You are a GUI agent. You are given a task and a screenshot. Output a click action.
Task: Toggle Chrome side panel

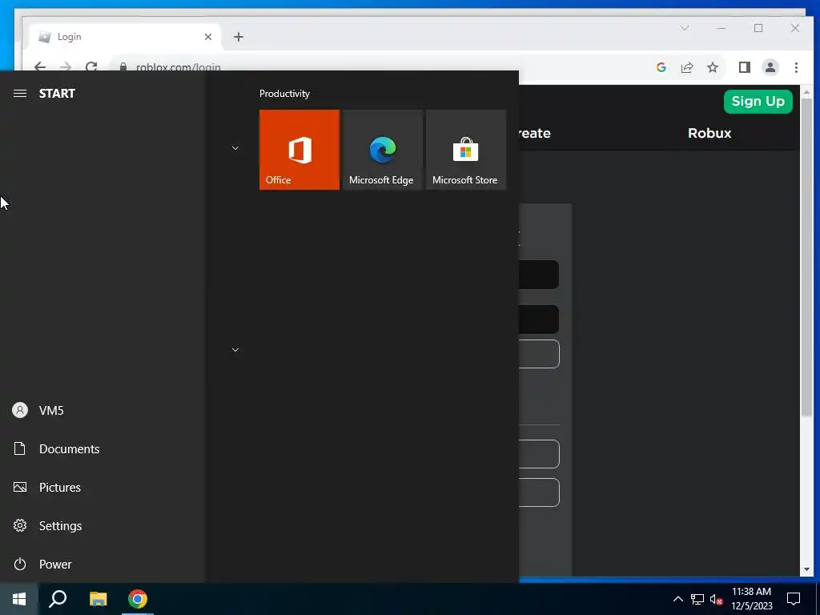click(744, 67)
